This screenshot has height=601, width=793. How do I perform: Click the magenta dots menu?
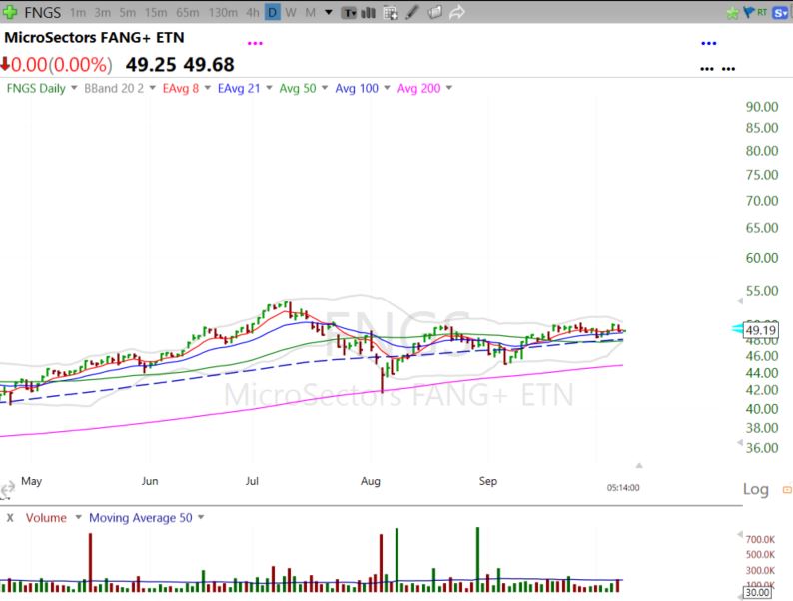point(255,44)
